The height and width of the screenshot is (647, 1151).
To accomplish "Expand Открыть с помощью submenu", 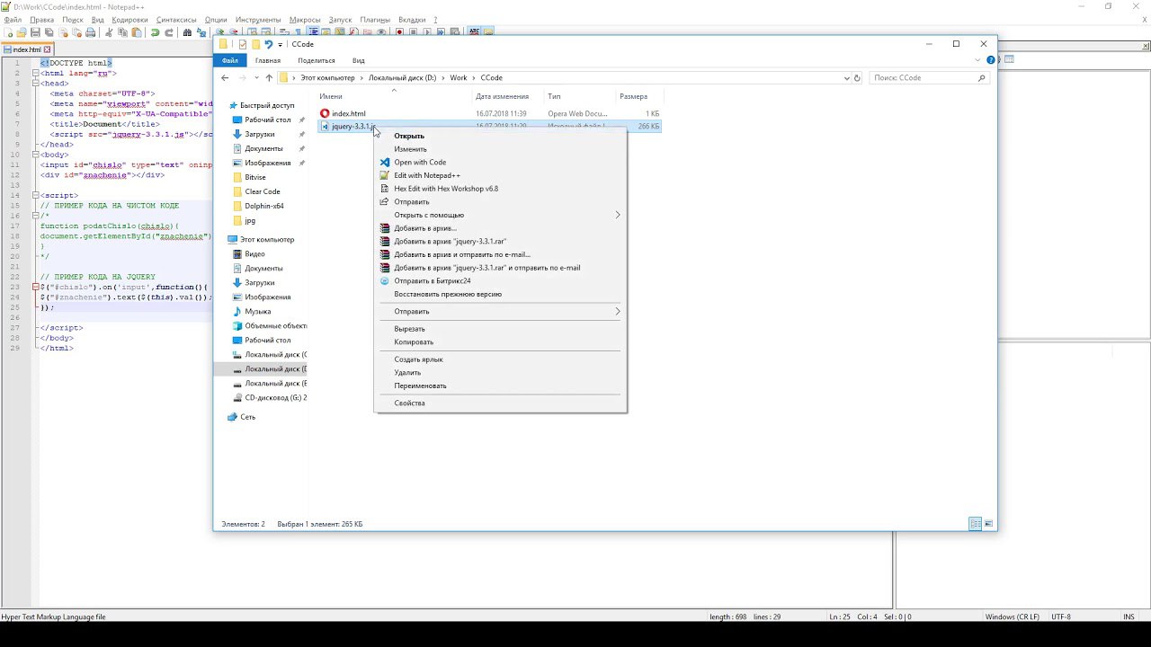I will tap(500, 215).
